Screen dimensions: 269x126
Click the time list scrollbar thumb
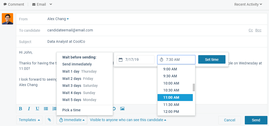click(x=194, y=88)
